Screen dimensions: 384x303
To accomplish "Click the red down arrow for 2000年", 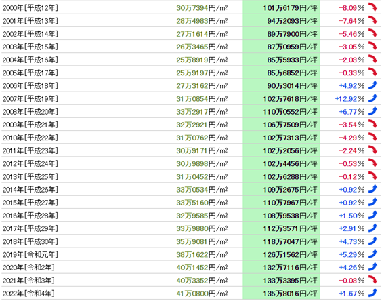I will click(x=372, y=7).
